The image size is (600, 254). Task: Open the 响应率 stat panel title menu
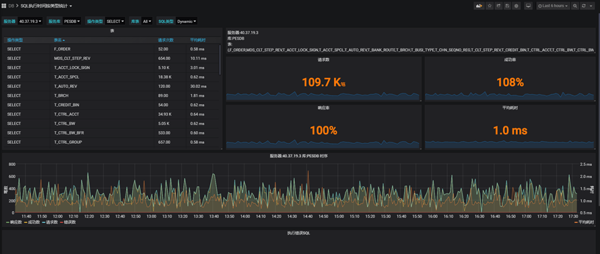(323, 108)
